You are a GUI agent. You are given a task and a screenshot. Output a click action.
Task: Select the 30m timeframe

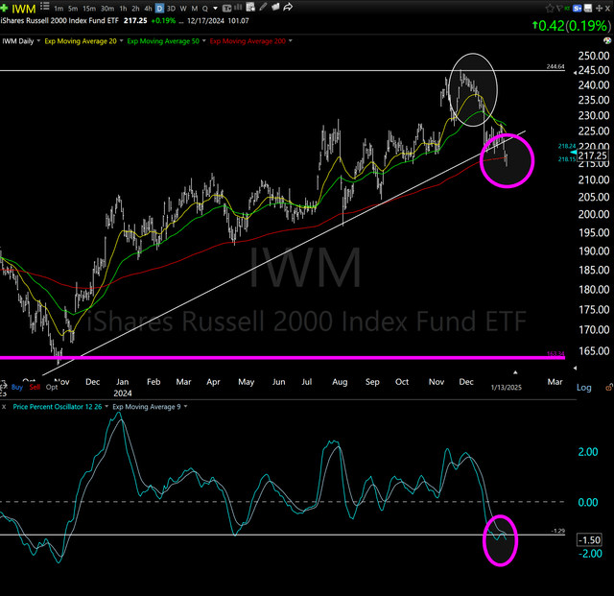107,9
